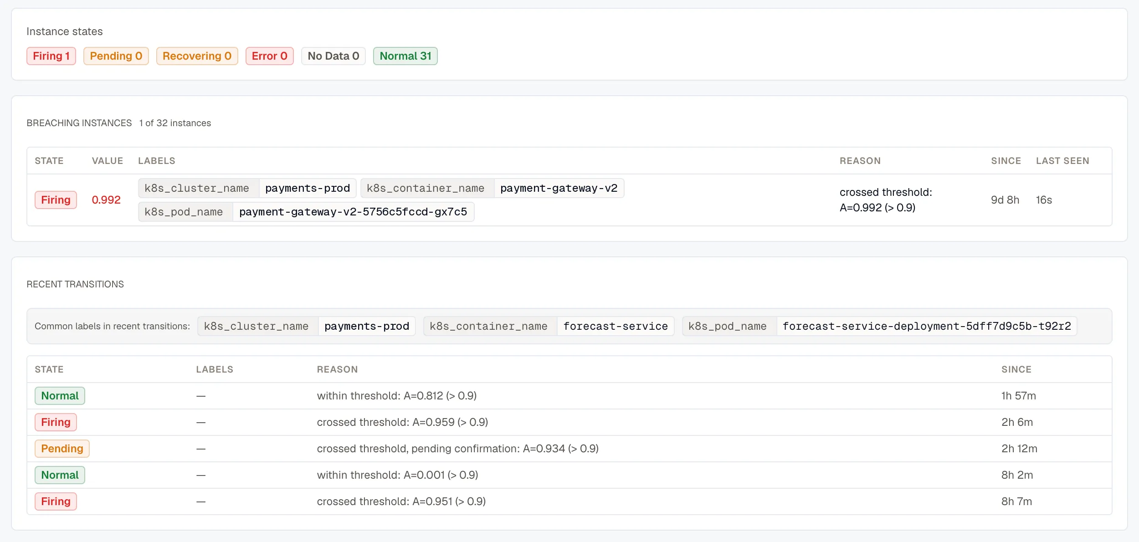
Task: Click the payments-prod label in breaching instances row
Action: tap(308, 188)
